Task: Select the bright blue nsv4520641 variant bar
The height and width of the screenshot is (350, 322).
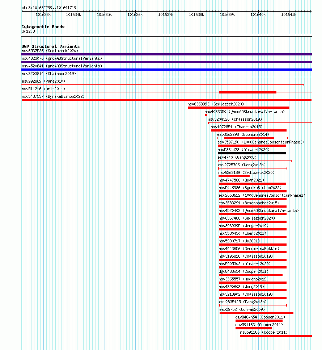Action: click(x=167, y=70)
